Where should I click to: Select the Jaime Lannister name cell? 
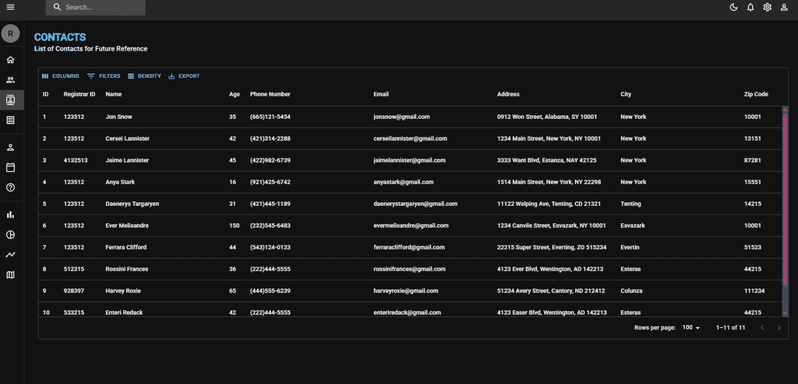(x=127, y=160)
